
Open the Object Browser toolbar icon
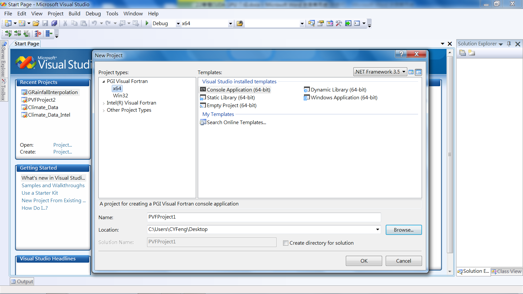pyautogui.click(x=330, y=23)
